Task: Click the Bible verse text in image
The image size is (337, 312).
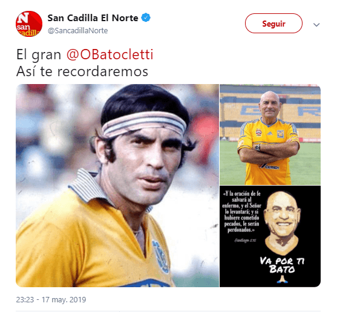Action: [x=242, y=212]
